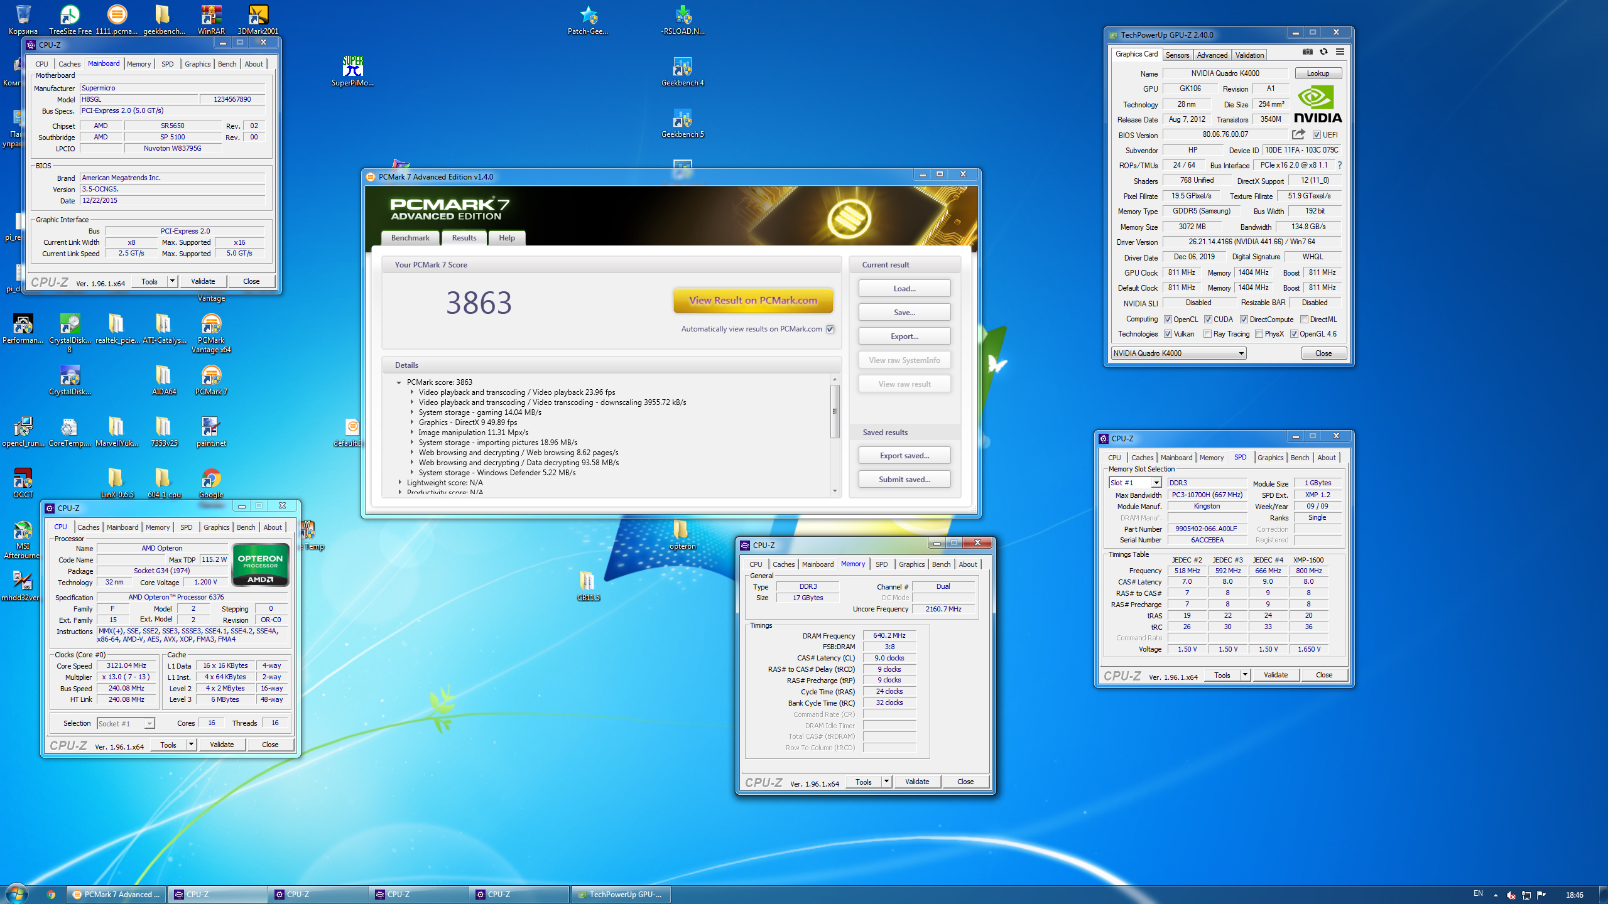This screenshot has height=904, width=1608.
Task: Toggle the CUDA checkbox in GPU-Z
Action: pos(1208,320)
